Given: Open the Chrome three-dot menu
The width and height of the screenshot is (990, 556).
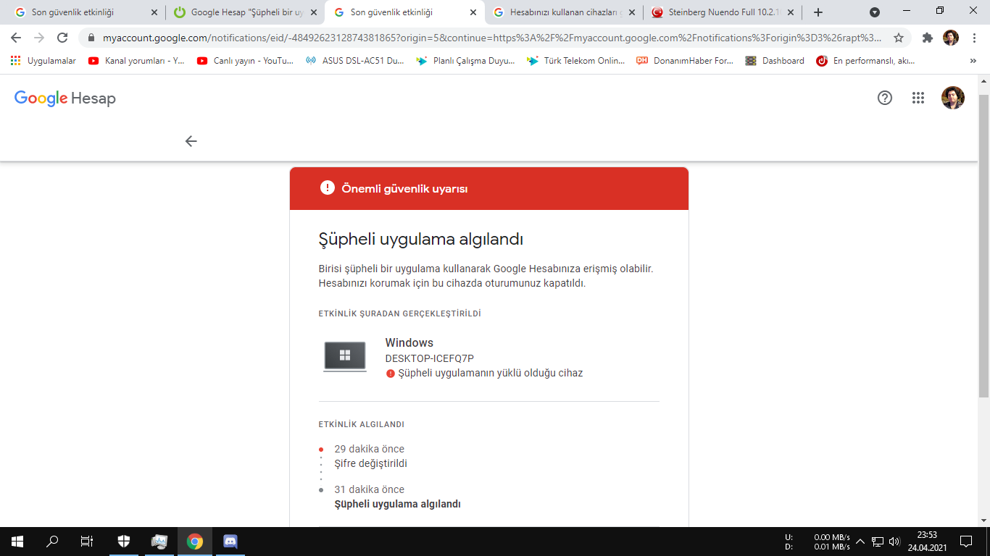Looking at the screenshot, I should [973, 38].
